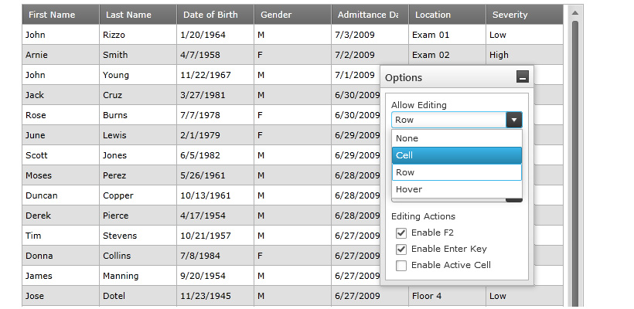Click cell '7/8/1984'
The image size is (634, 309).
pyautogui.click(x=215, y=256)
